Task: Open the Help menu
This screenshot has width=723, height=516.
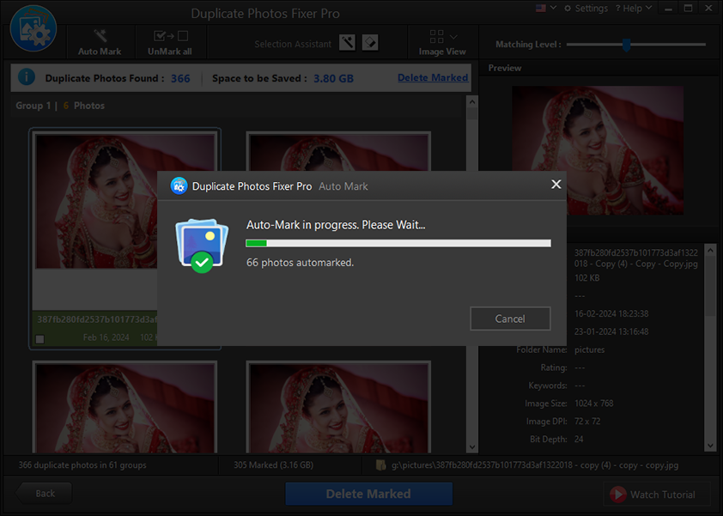Action: (634, 9)
